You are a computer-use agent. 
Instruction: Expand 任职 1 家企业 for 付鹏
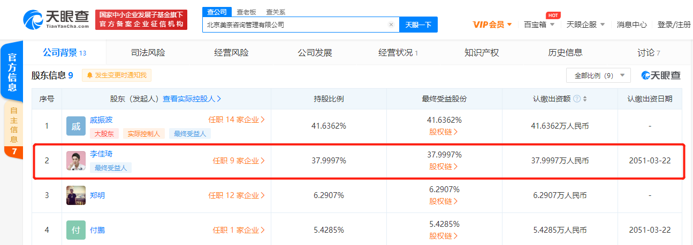(239, 230)
